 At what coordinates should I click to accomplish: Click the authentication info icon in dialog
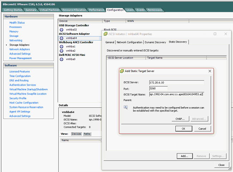tap(126, 107)
